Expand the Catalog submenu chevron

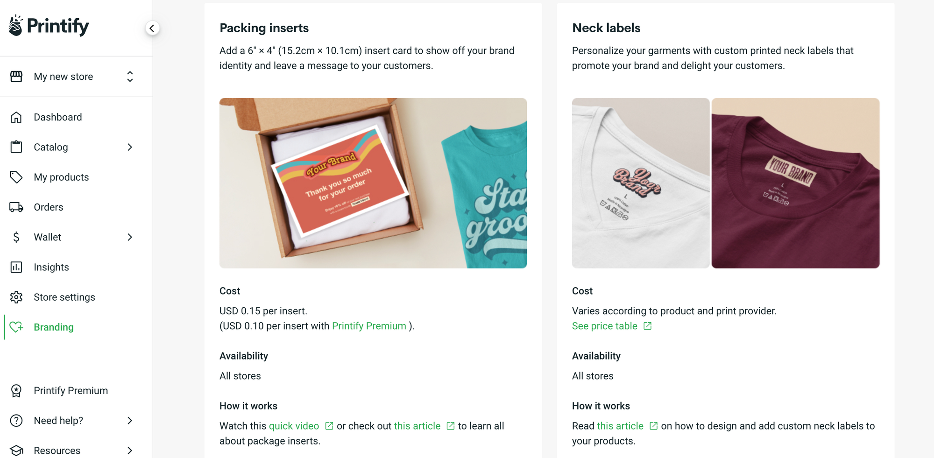[130, 147]
